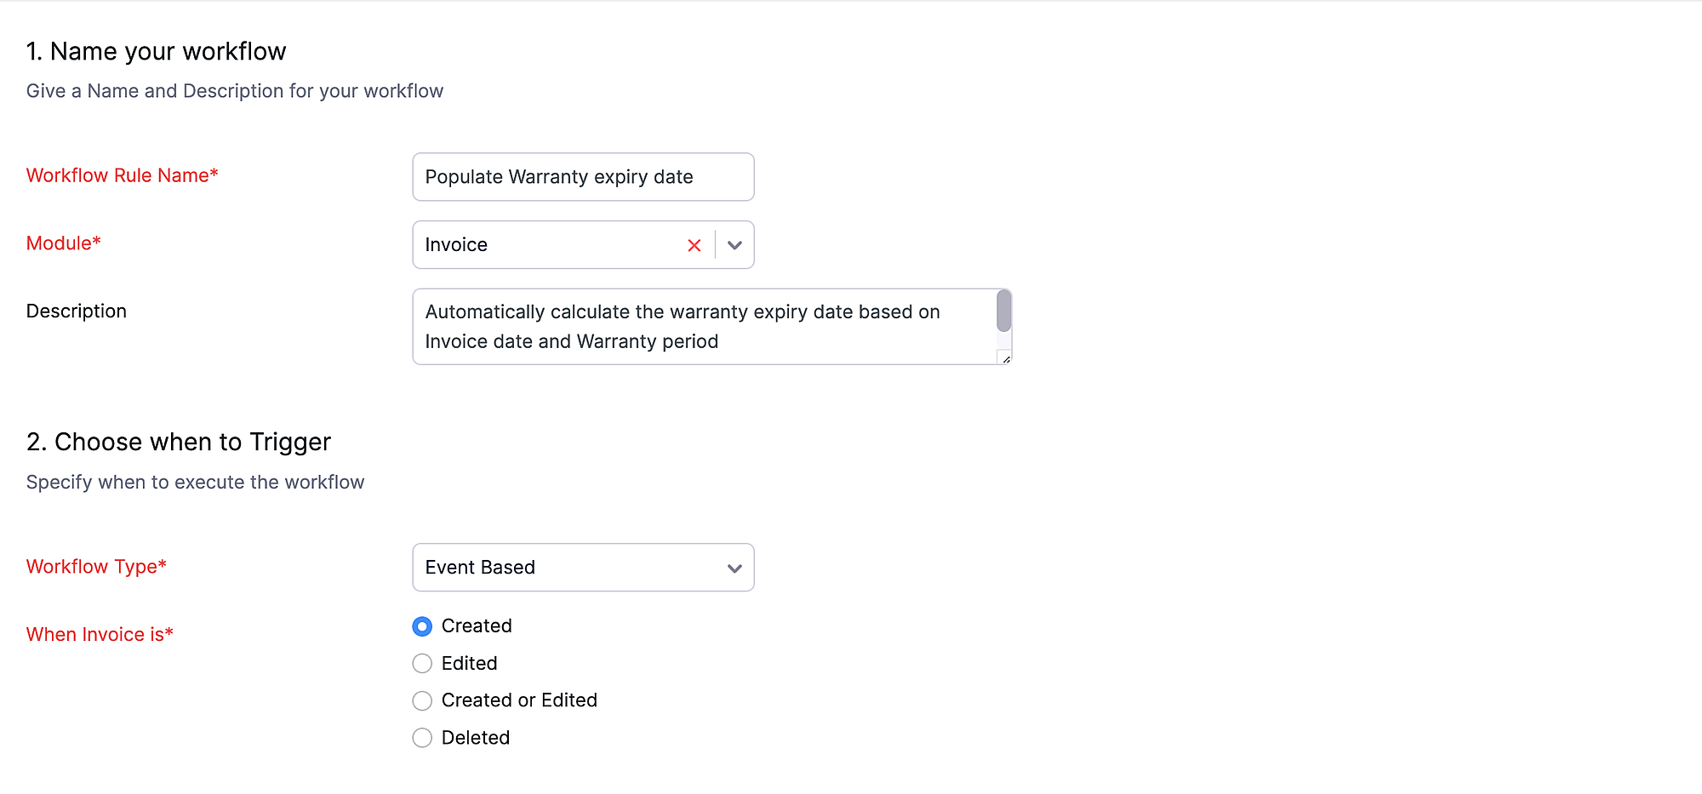Screen dimensions: 1702x794
Task: Clear the Invoice module selection
Action: (x=694, y=245)
